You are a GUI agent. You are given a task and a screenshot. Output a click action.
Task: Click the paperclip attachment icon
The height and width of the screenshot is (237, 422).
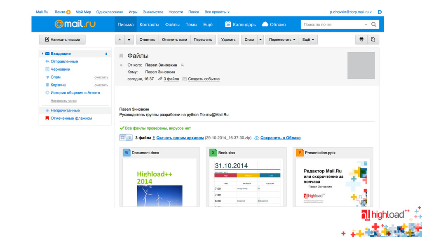pyautogui.click(x=160, y=79)
